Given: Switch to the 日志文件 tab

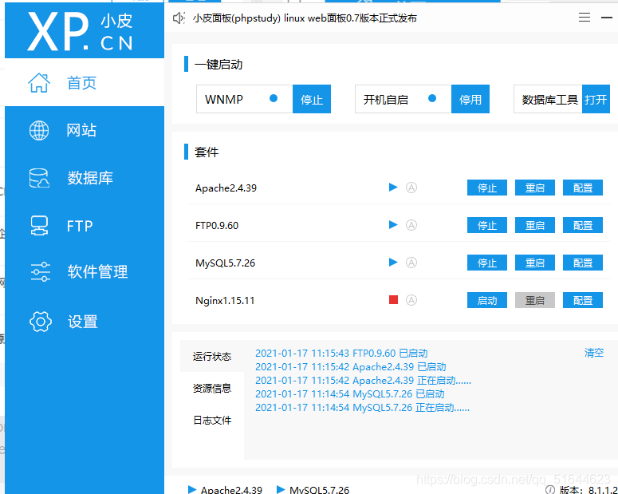Looking at the screenshot, I should [212, 421].
